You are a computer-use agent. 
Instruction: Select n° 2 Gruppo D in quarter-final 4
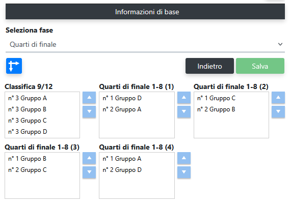(x=137, y=170)
